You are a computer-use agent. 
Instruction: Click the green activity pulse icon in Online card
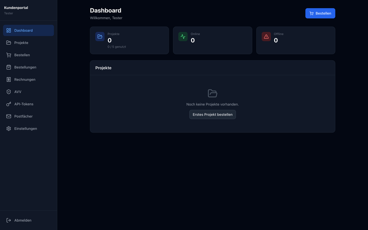[183, 36]
